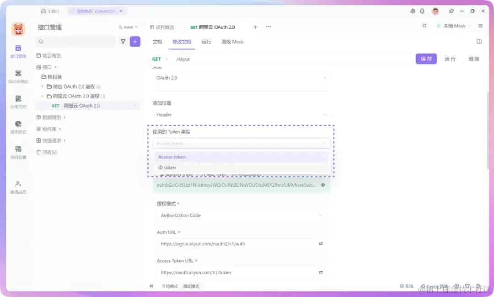This screenshot has height=297, width=494.
Task: Add a new tab with plus icon
Action: point(255,27)
